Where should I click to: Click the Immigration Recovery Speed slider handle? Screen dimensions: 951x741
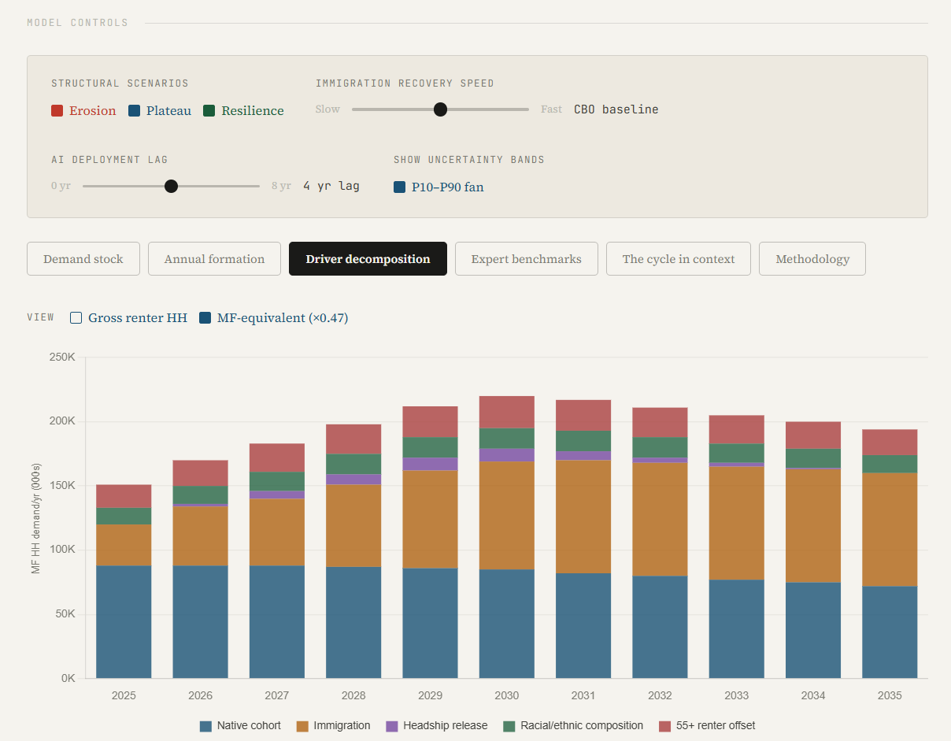pyautogui.click(x=441, y=109)
